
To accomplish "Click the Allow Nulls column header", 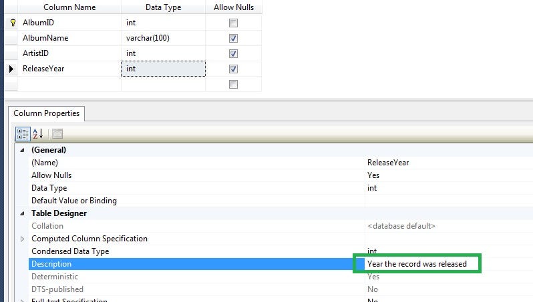I will coord(234,7).
